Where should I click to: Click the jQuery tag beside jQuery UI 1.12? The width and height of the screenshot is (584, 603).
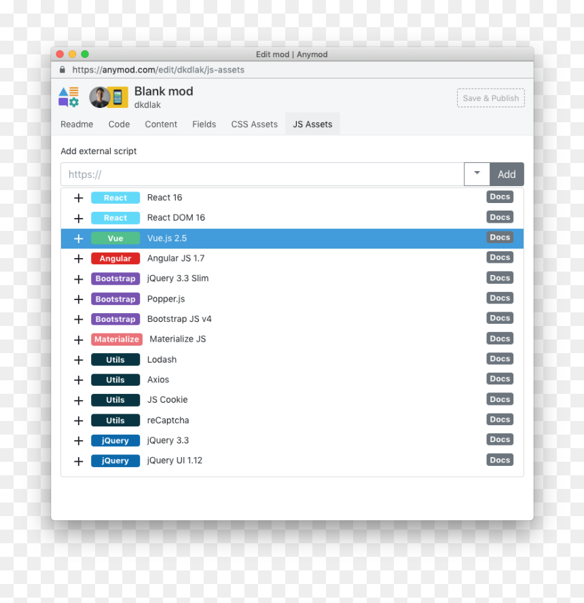115,460
